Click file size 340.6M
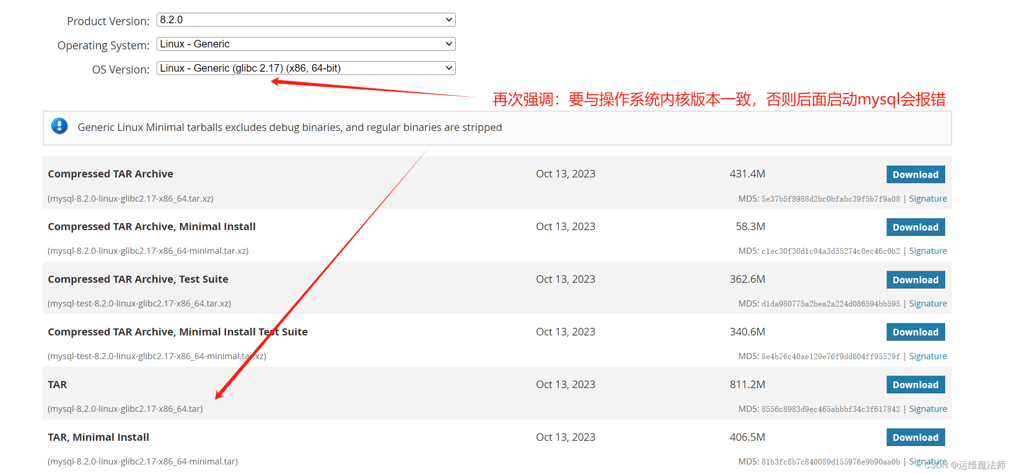This screenshot has width=1013, height=474. [747, 332]
